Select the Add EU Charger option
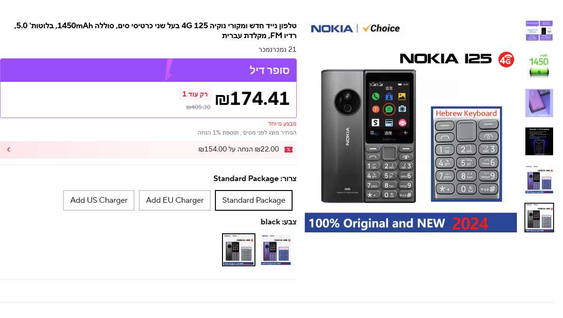This screenshot has width=563, height=318. click(174, 200)
